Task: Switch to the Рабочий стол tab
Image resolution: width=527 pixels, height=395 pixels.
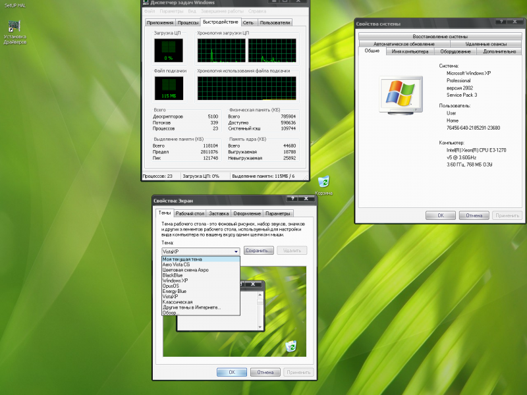Action: pyautogui.click(x=190, y=213)
